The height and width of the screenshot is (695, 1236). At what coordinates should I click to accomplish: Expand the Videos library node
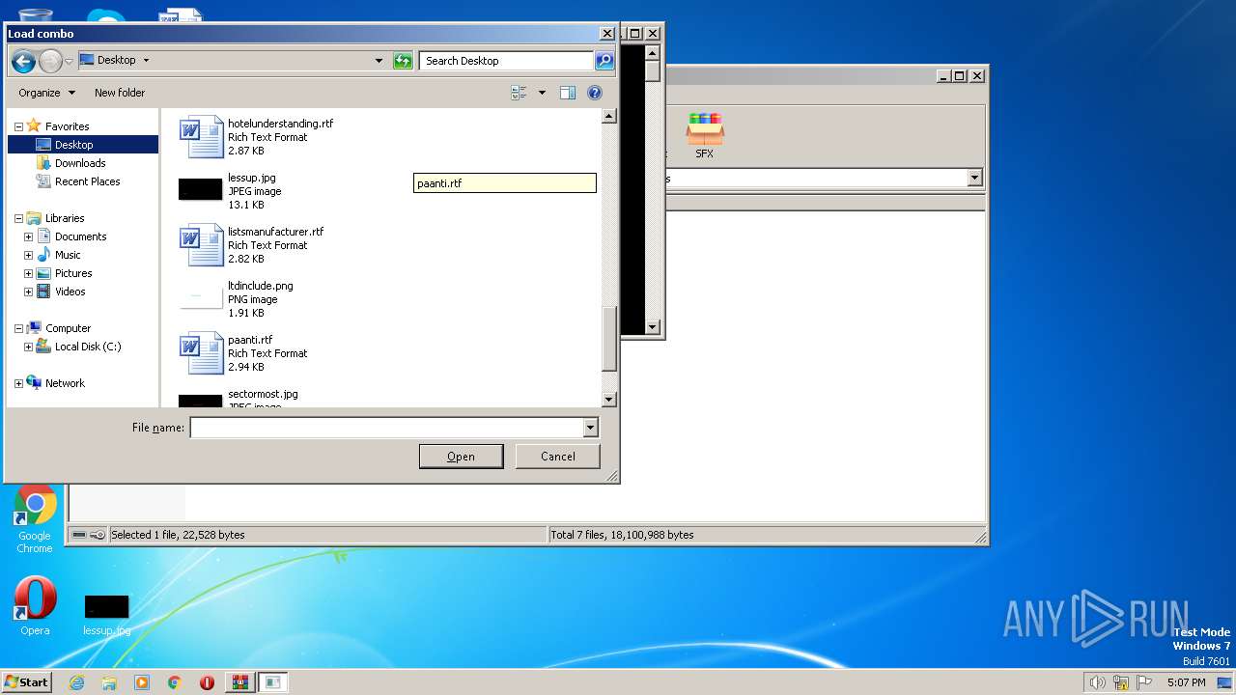tap(28, 292)
